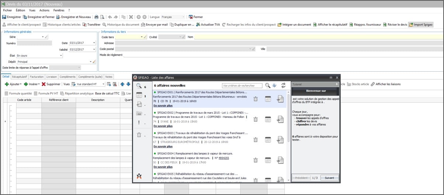Open the Code tiers dropdown
Viewport: 444px width, 195px height.
[142, 37]
